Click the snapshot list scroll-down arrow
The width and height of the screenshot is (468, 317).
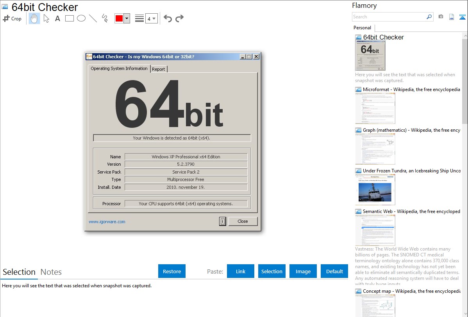[x=465, y=314]
